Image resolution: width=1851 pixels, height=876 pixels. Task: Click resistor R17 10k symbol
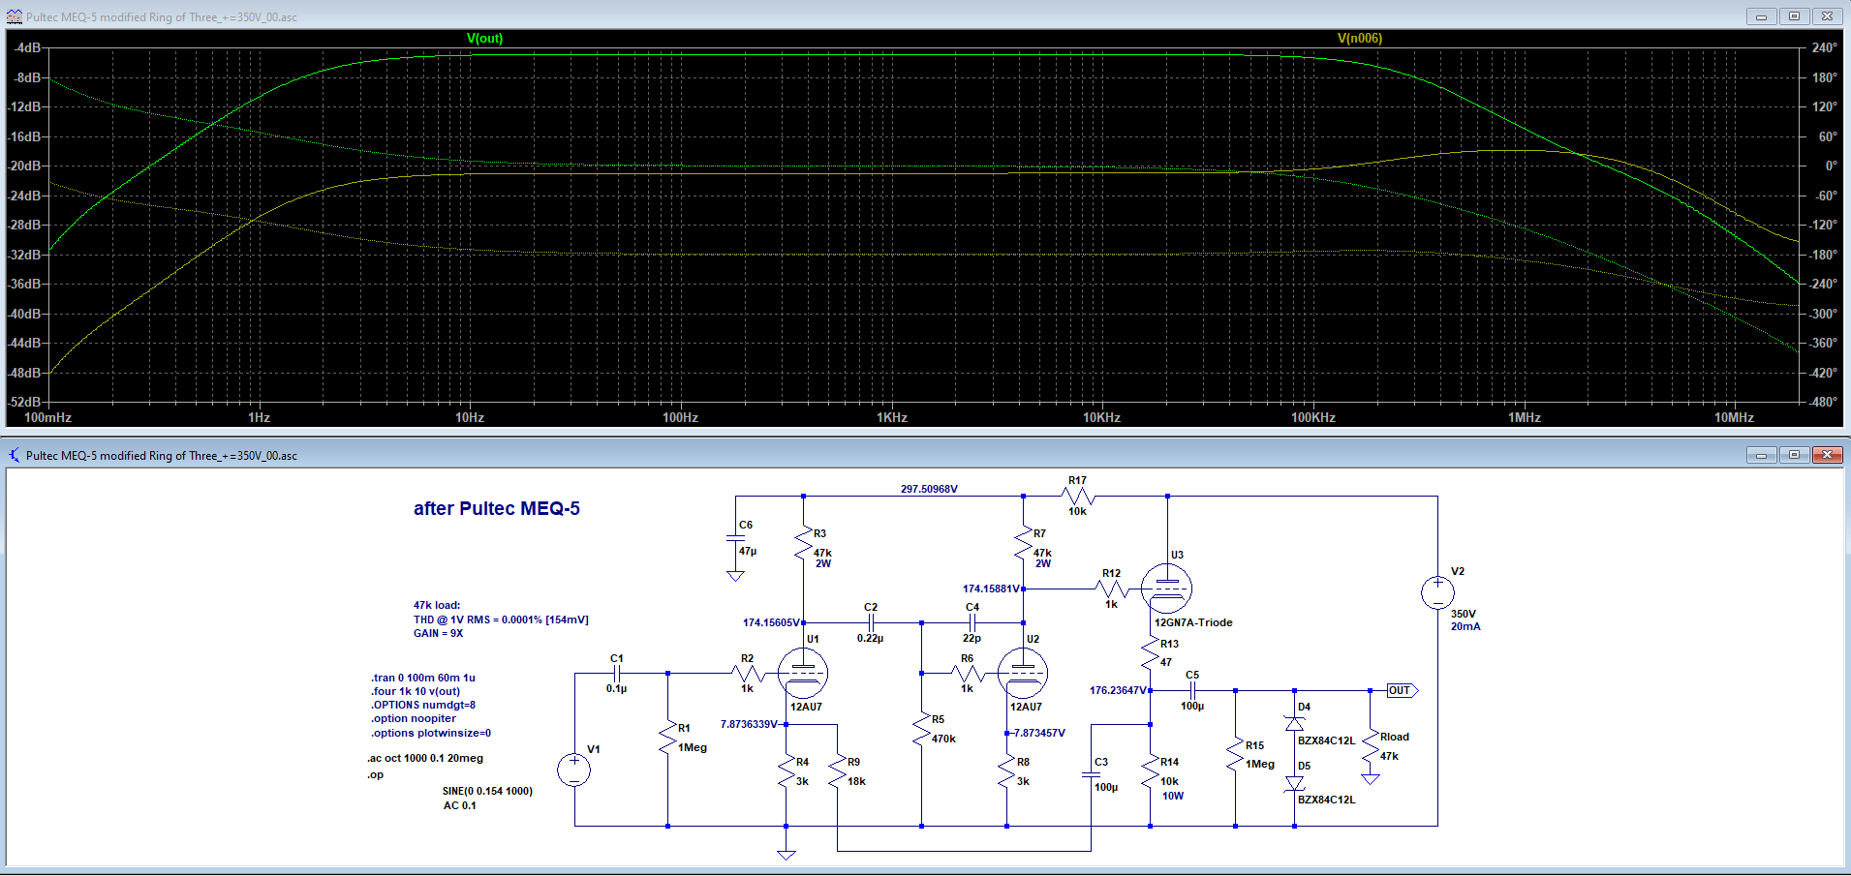click(1077, 496)
